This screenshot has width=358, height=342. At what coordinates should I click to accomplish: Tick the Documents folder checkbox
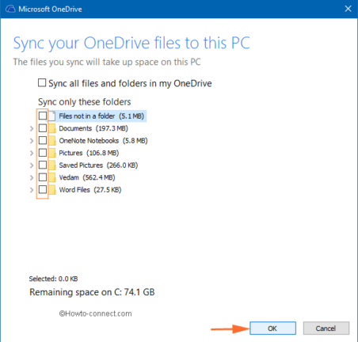(x=43, y=128)
